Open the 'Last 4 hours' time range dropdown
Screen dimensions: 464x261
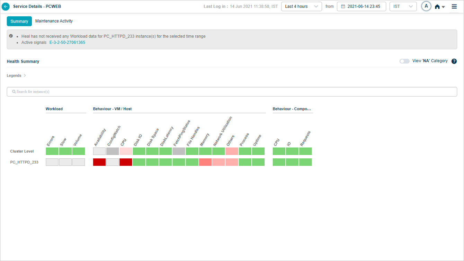[301, 7]
